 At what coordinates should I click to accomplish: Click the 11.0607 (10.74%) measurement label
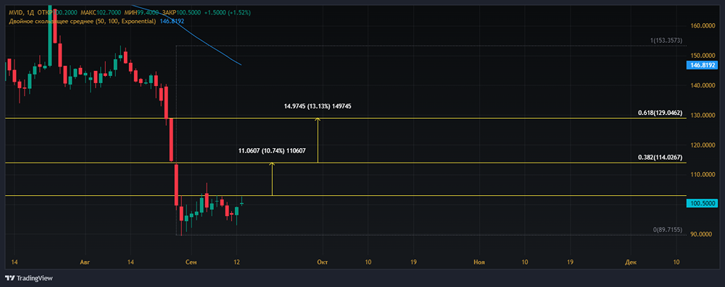pyautogui.click(x=272, y=151)
